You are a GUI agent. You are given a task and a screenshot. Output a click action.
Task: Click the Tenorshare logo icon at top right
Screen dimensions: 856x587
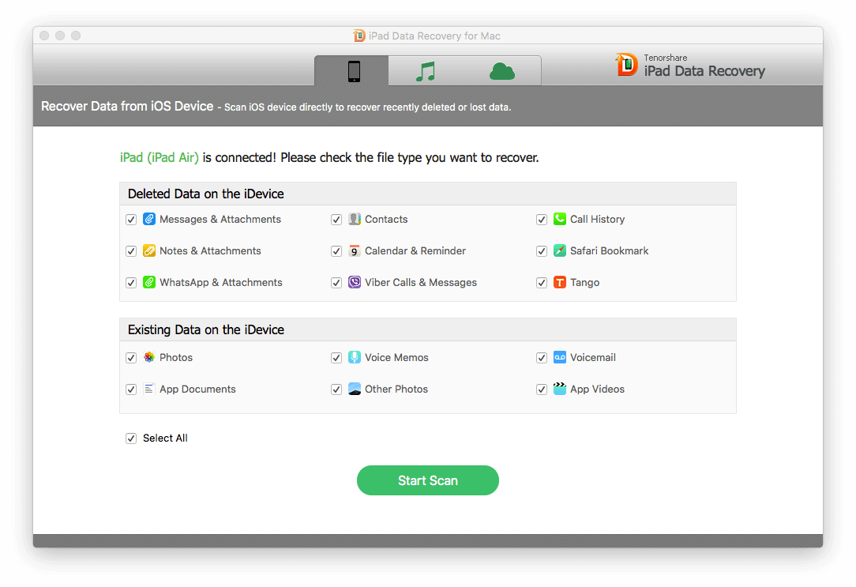pyautogui.click(x=627, y=65)
